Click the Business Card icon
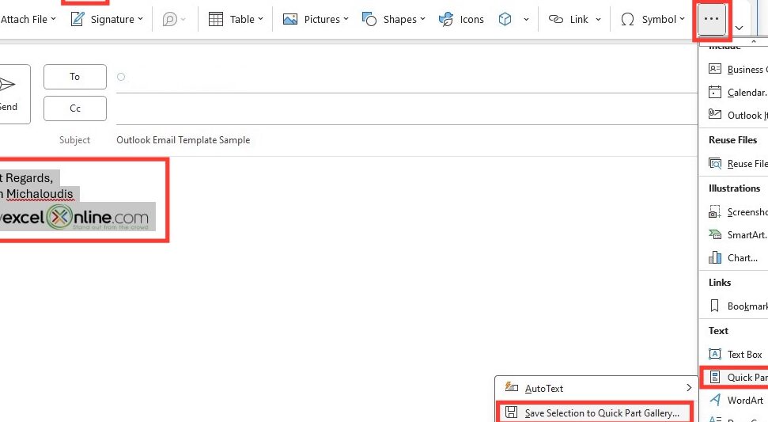Image resolution: width=768 pixels, height=422 pixels. point(715,69)
